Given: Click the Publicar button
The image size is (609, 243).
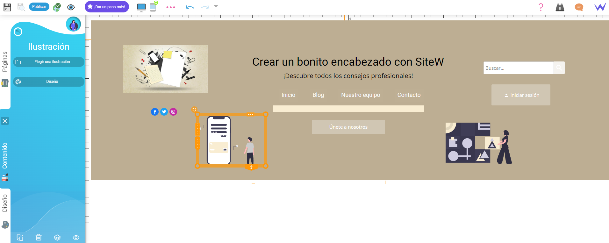Looking at the screenshot, I should pos(39,7).
